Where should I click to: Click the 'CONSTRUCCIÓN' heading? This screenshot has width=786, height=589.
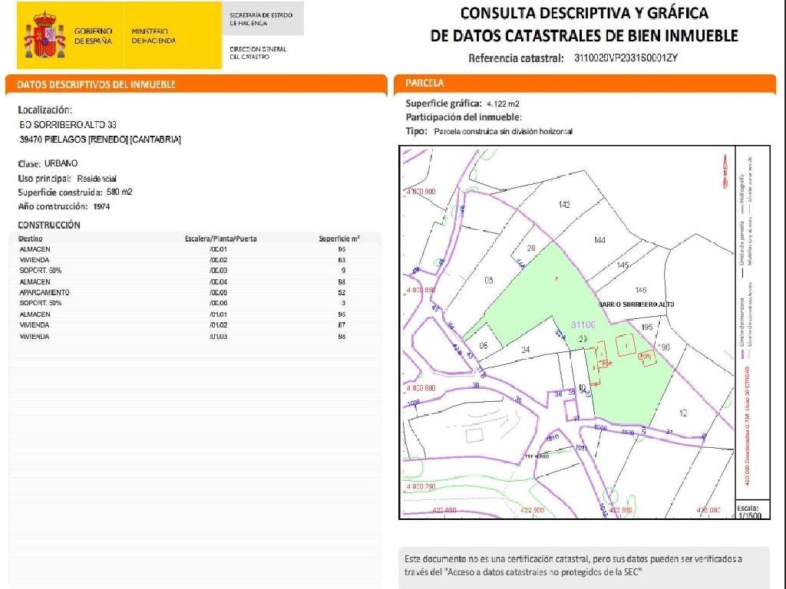point(49,225)
